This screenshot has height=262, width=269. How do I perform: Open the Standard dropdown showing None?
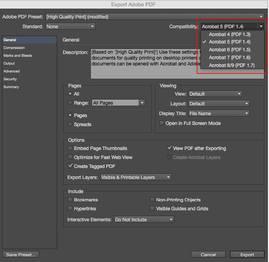(70, 26)
